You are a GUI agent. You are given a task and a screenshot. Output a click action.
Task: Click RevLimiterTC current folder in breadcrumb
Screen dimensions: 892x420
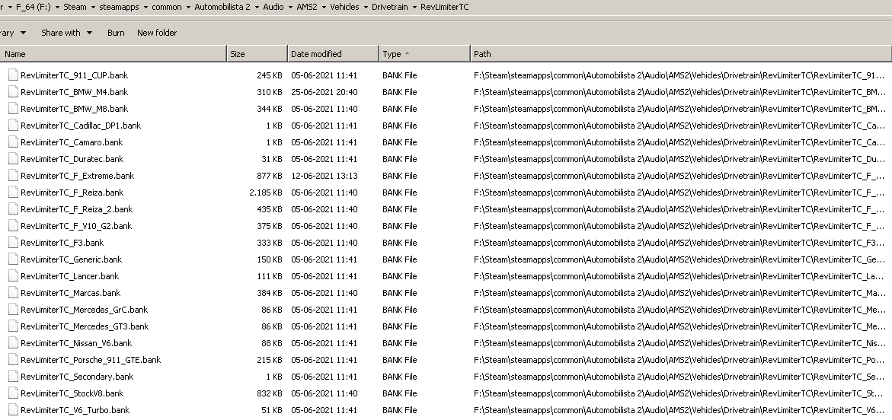pyautogui.click(x=445, y=8)
